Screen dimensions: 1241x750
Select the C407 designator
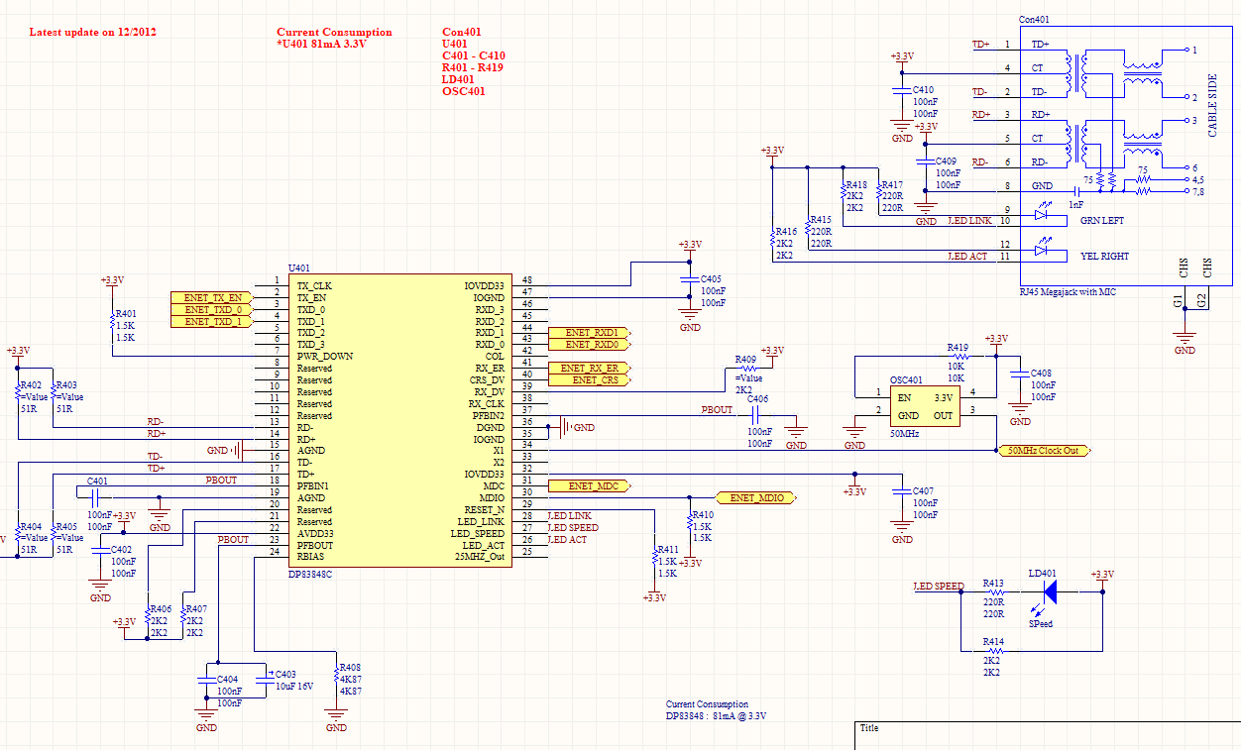(923, 491)
